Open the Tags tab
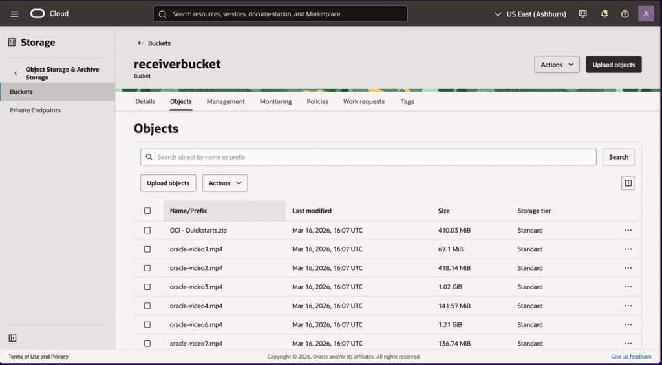 click(x=407, y=101)
